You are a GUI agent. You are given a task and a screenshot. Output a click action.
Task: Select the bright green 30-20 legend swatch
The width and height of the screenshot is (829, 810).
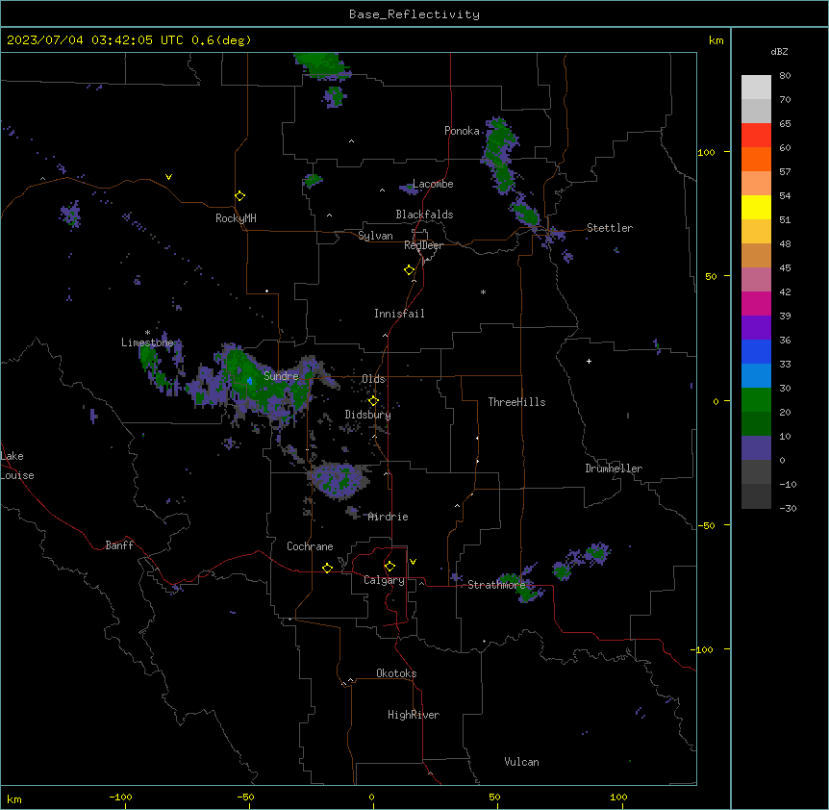point(756,400)
